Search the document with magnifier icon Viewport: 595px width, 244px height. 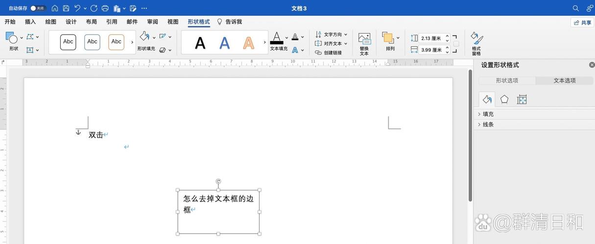576,8
